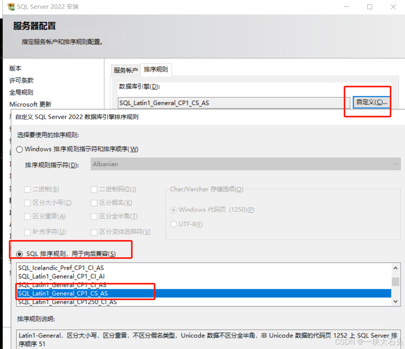405x349 pixels.
Task: Toggle the 区分变体选择符(V) checkbox
Action: [x=94, y=232]
